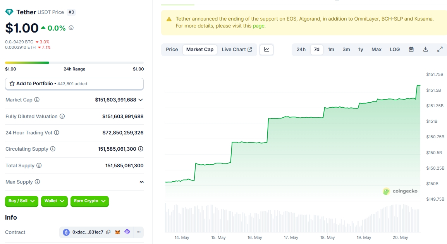This screenshot has height=244, width=447.
Task: Click the purple diamond icon in the Contract row
Action: (127, 232)
